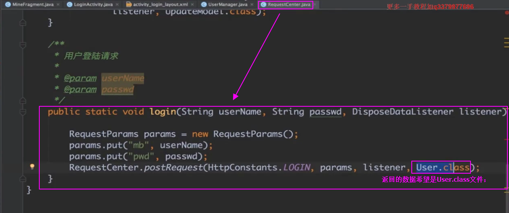Click the 'void' return type keyword
Screen dimensions: 509x213
click(x=133, y=112)
